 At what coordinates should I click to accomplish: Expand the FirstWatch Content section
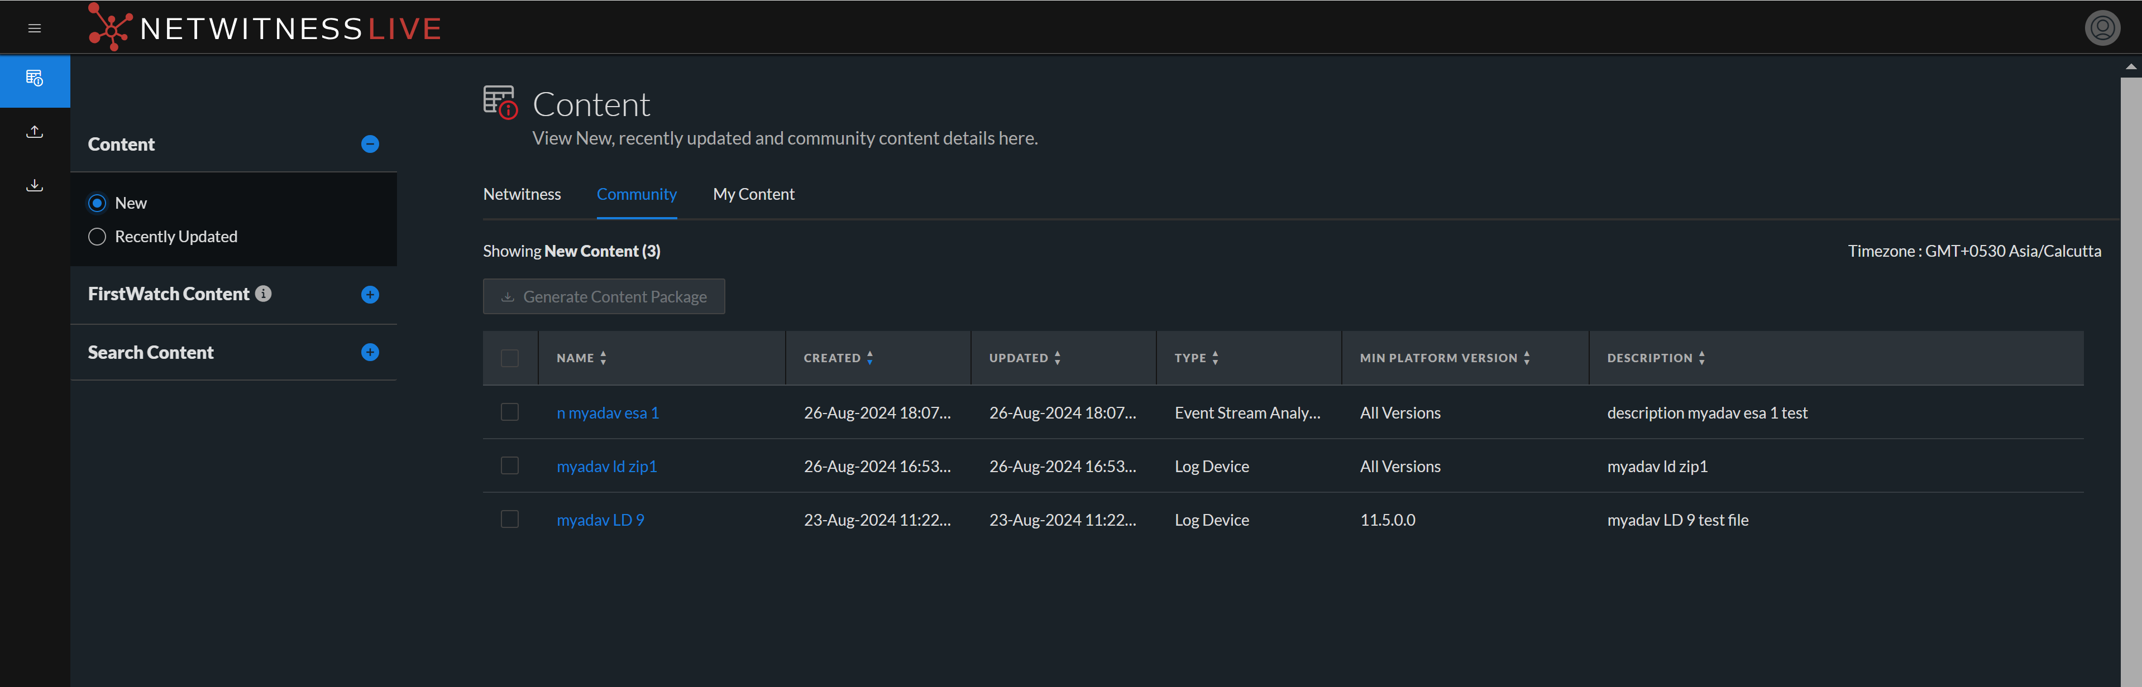click(370, 294)
